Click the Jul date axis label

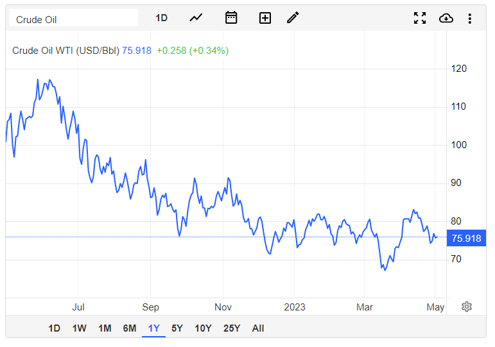78,307
